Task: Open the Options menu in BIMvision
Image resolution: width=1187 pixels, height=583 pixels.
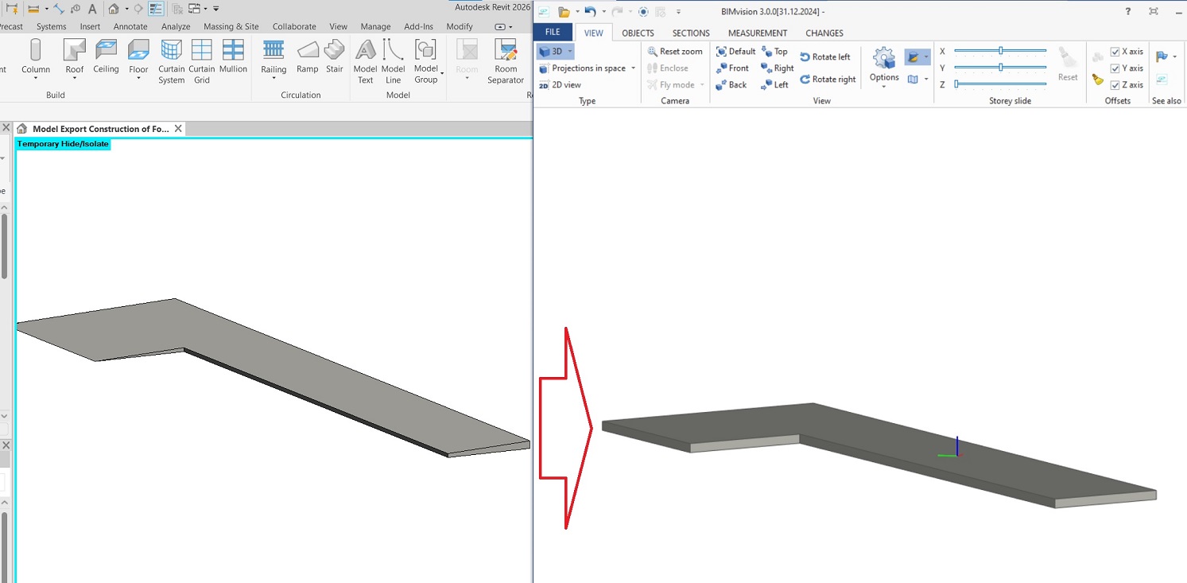Action: [883, 65]
